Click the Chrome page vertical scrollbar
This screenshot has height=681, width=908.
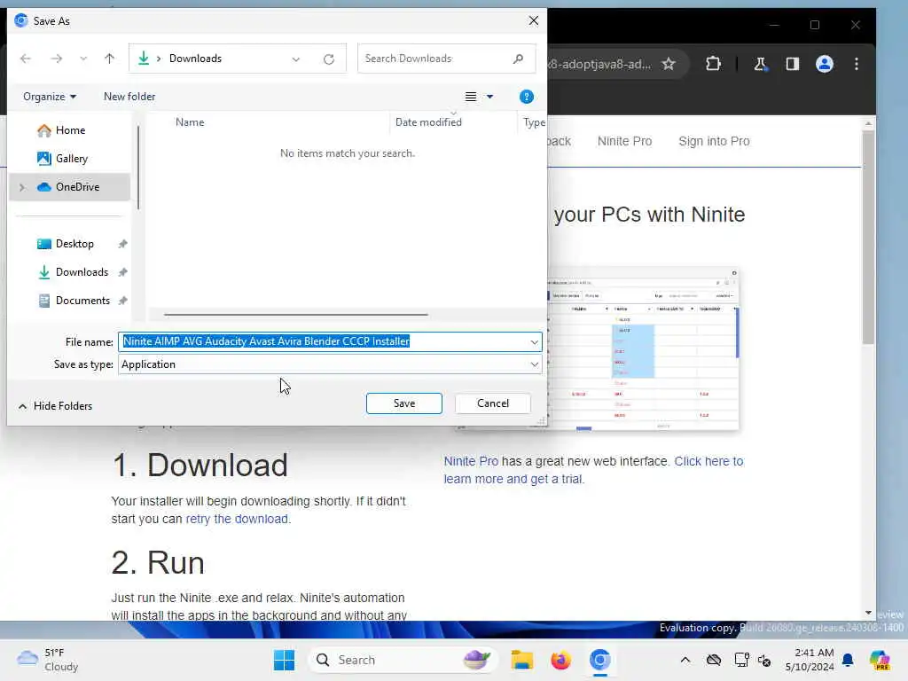tap(868, 238)
